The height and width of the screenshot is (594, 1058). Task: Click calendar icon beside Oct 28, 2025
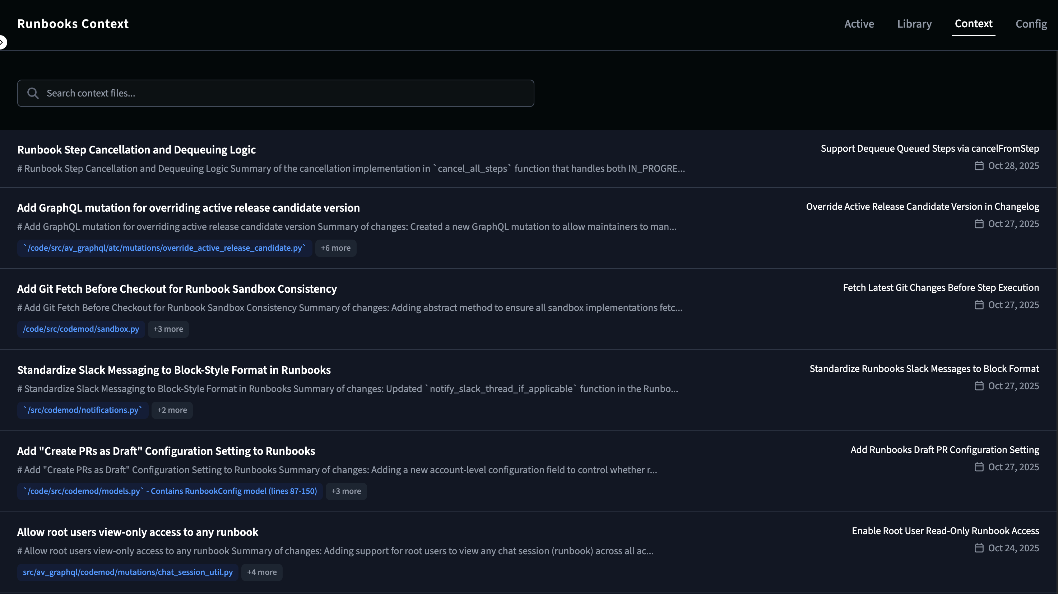coord(979,166)
